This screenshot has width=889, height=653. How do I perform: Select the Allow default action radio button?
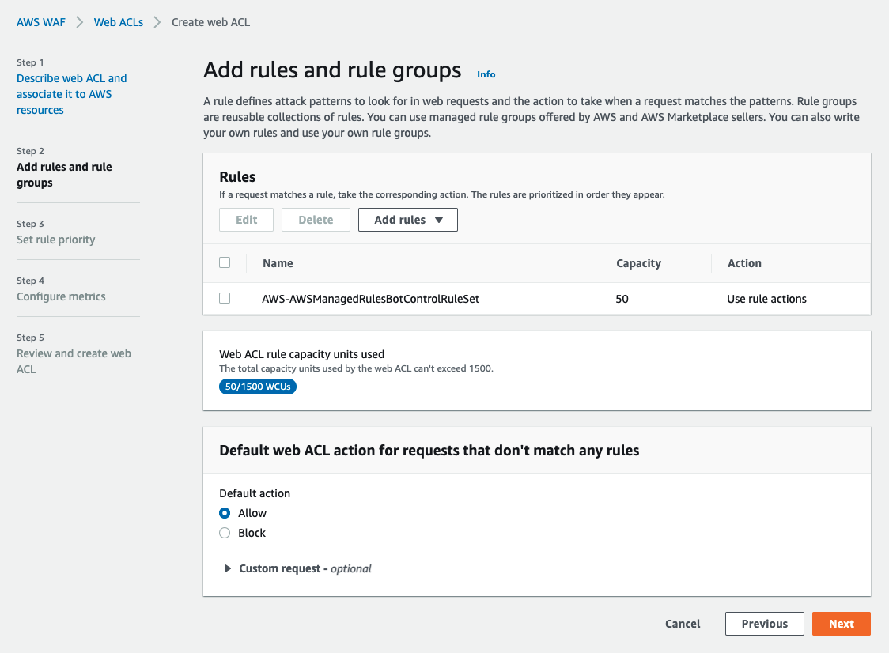point(224,513)
